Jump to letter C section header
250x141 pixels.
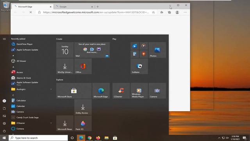coord(13,95)
